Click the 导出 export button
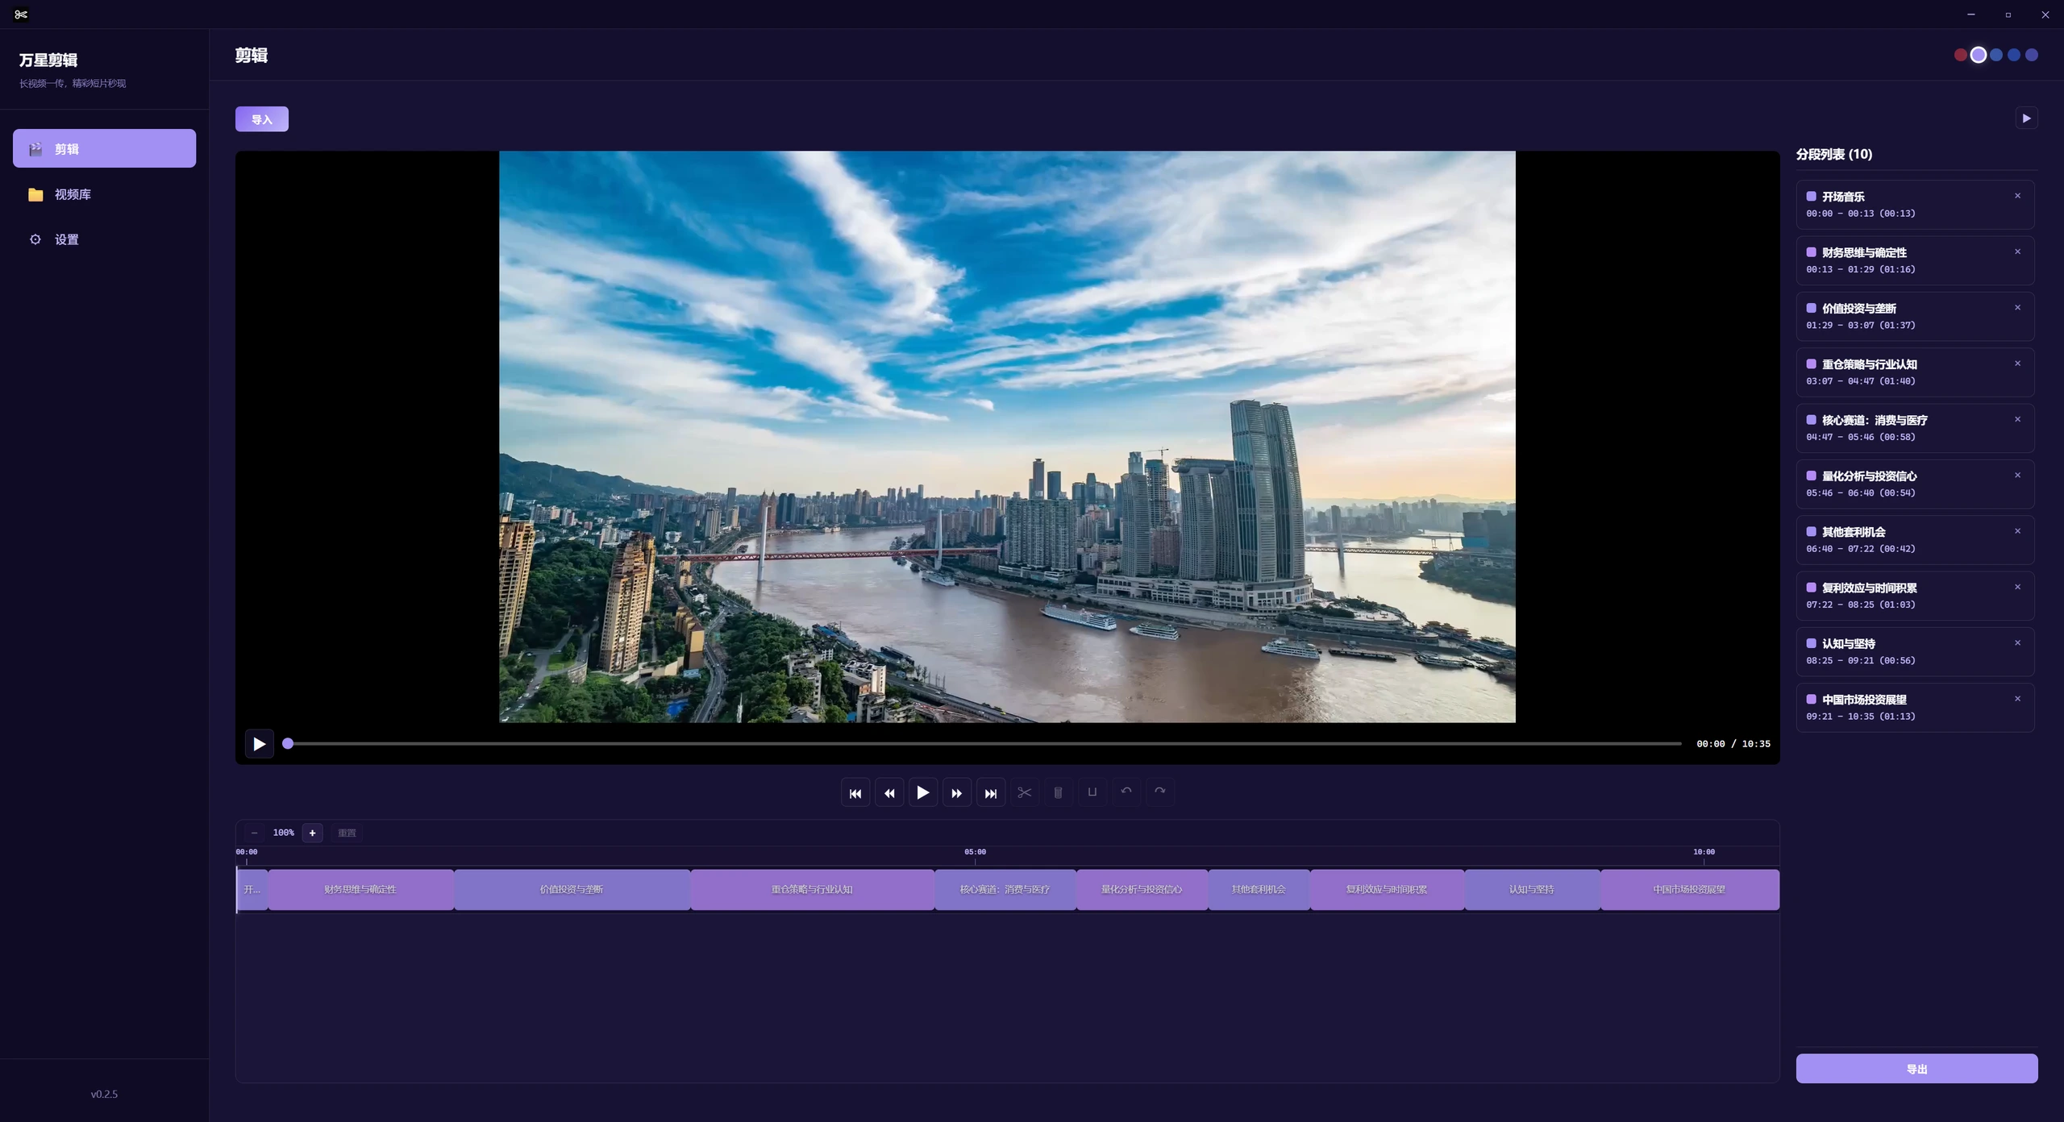Image resolution: width=2064 pixels, height=1122 pixels. (x=1917, y=1069)
